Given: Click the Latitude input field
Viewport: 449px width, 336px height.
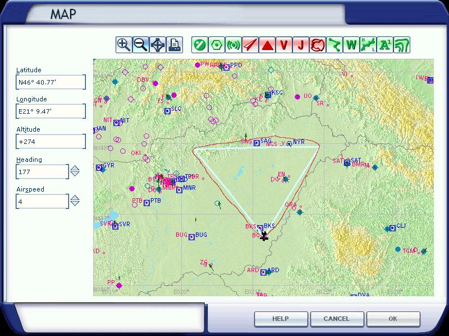Looking at the screenshot, I should (51, 82).
